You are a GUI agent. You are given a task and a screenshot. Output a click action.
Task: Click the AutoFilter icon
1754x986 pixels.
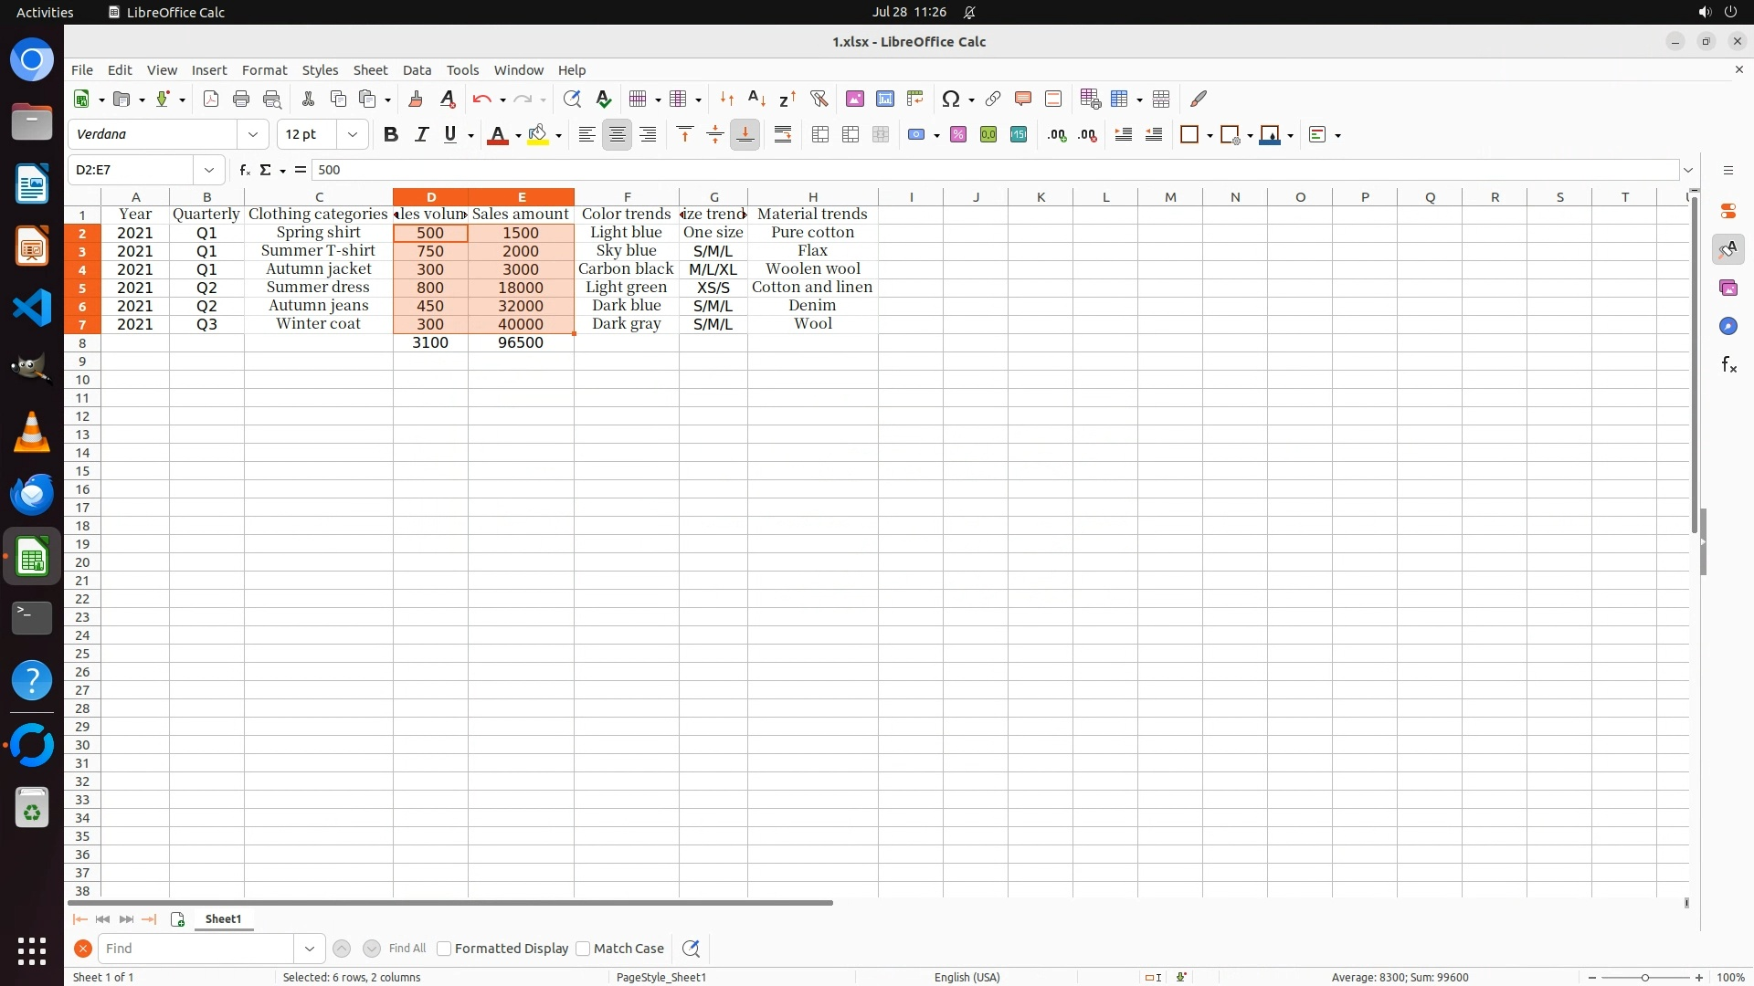(819, 99)
